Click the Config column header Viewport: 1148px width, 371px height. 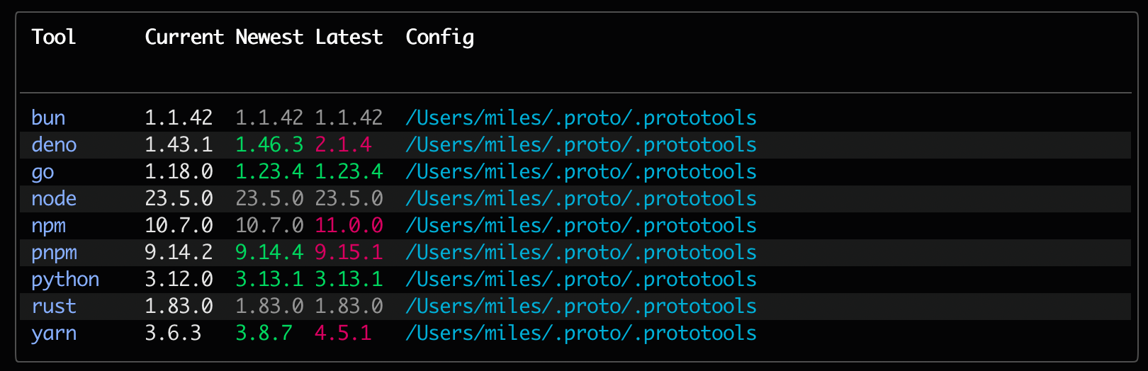tap(439, 37)
